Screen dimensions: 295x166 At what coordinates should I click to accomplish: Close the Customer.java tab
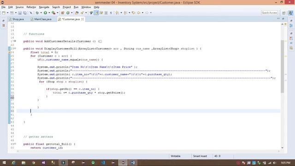[x=83, y=19]
